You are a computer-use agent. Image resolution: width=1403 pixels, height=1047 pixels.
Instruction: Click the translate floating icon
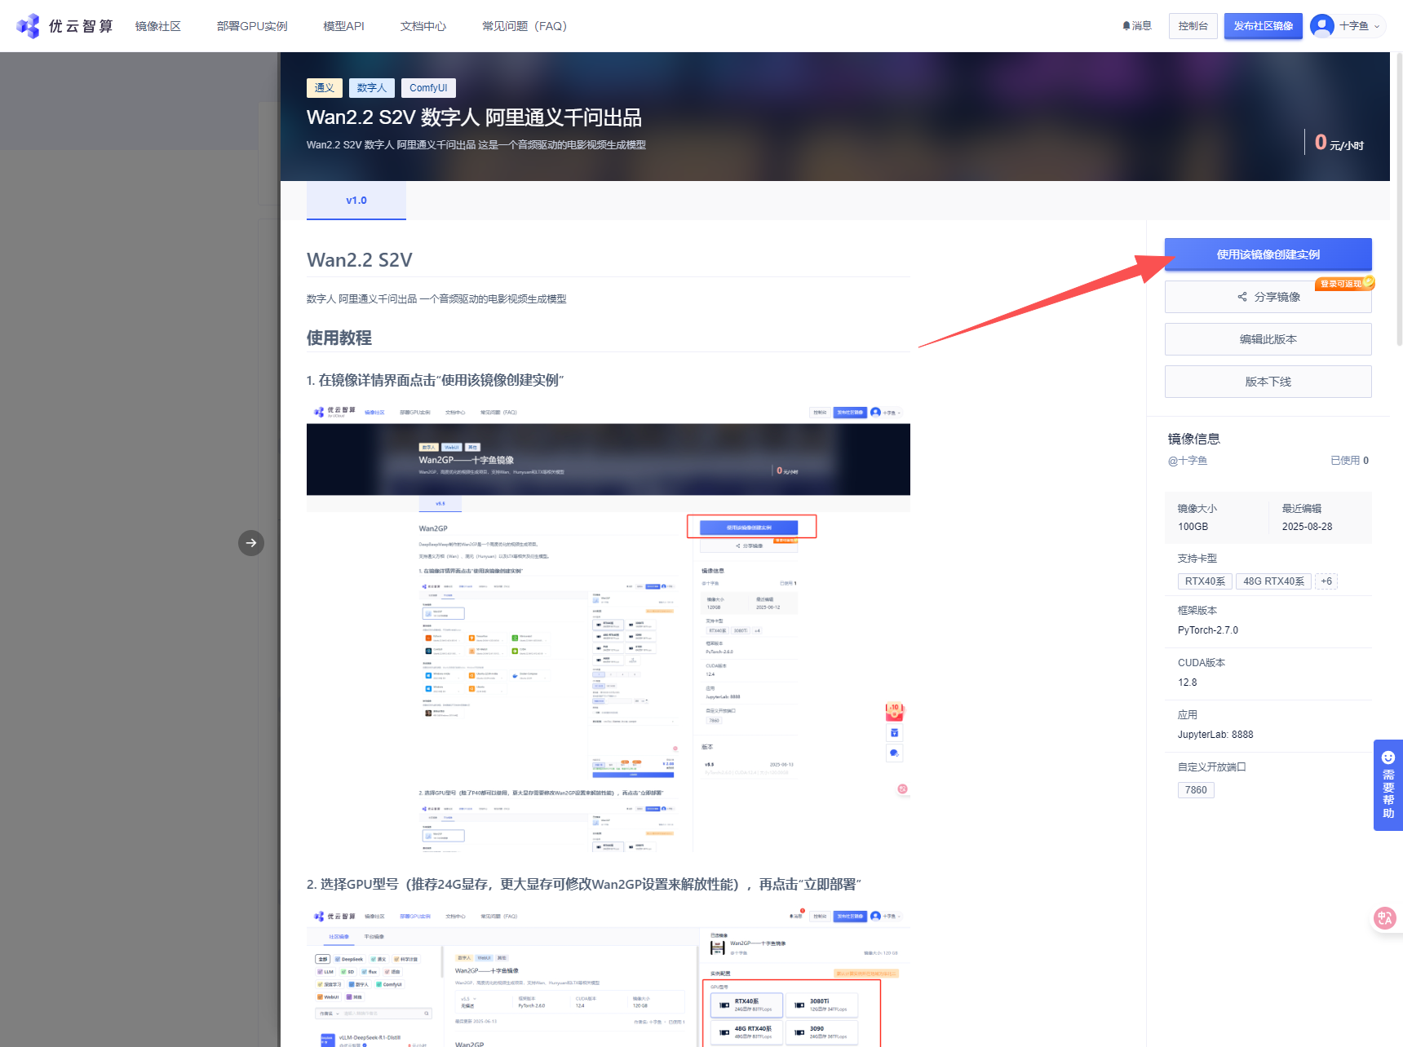point(1385,919)
